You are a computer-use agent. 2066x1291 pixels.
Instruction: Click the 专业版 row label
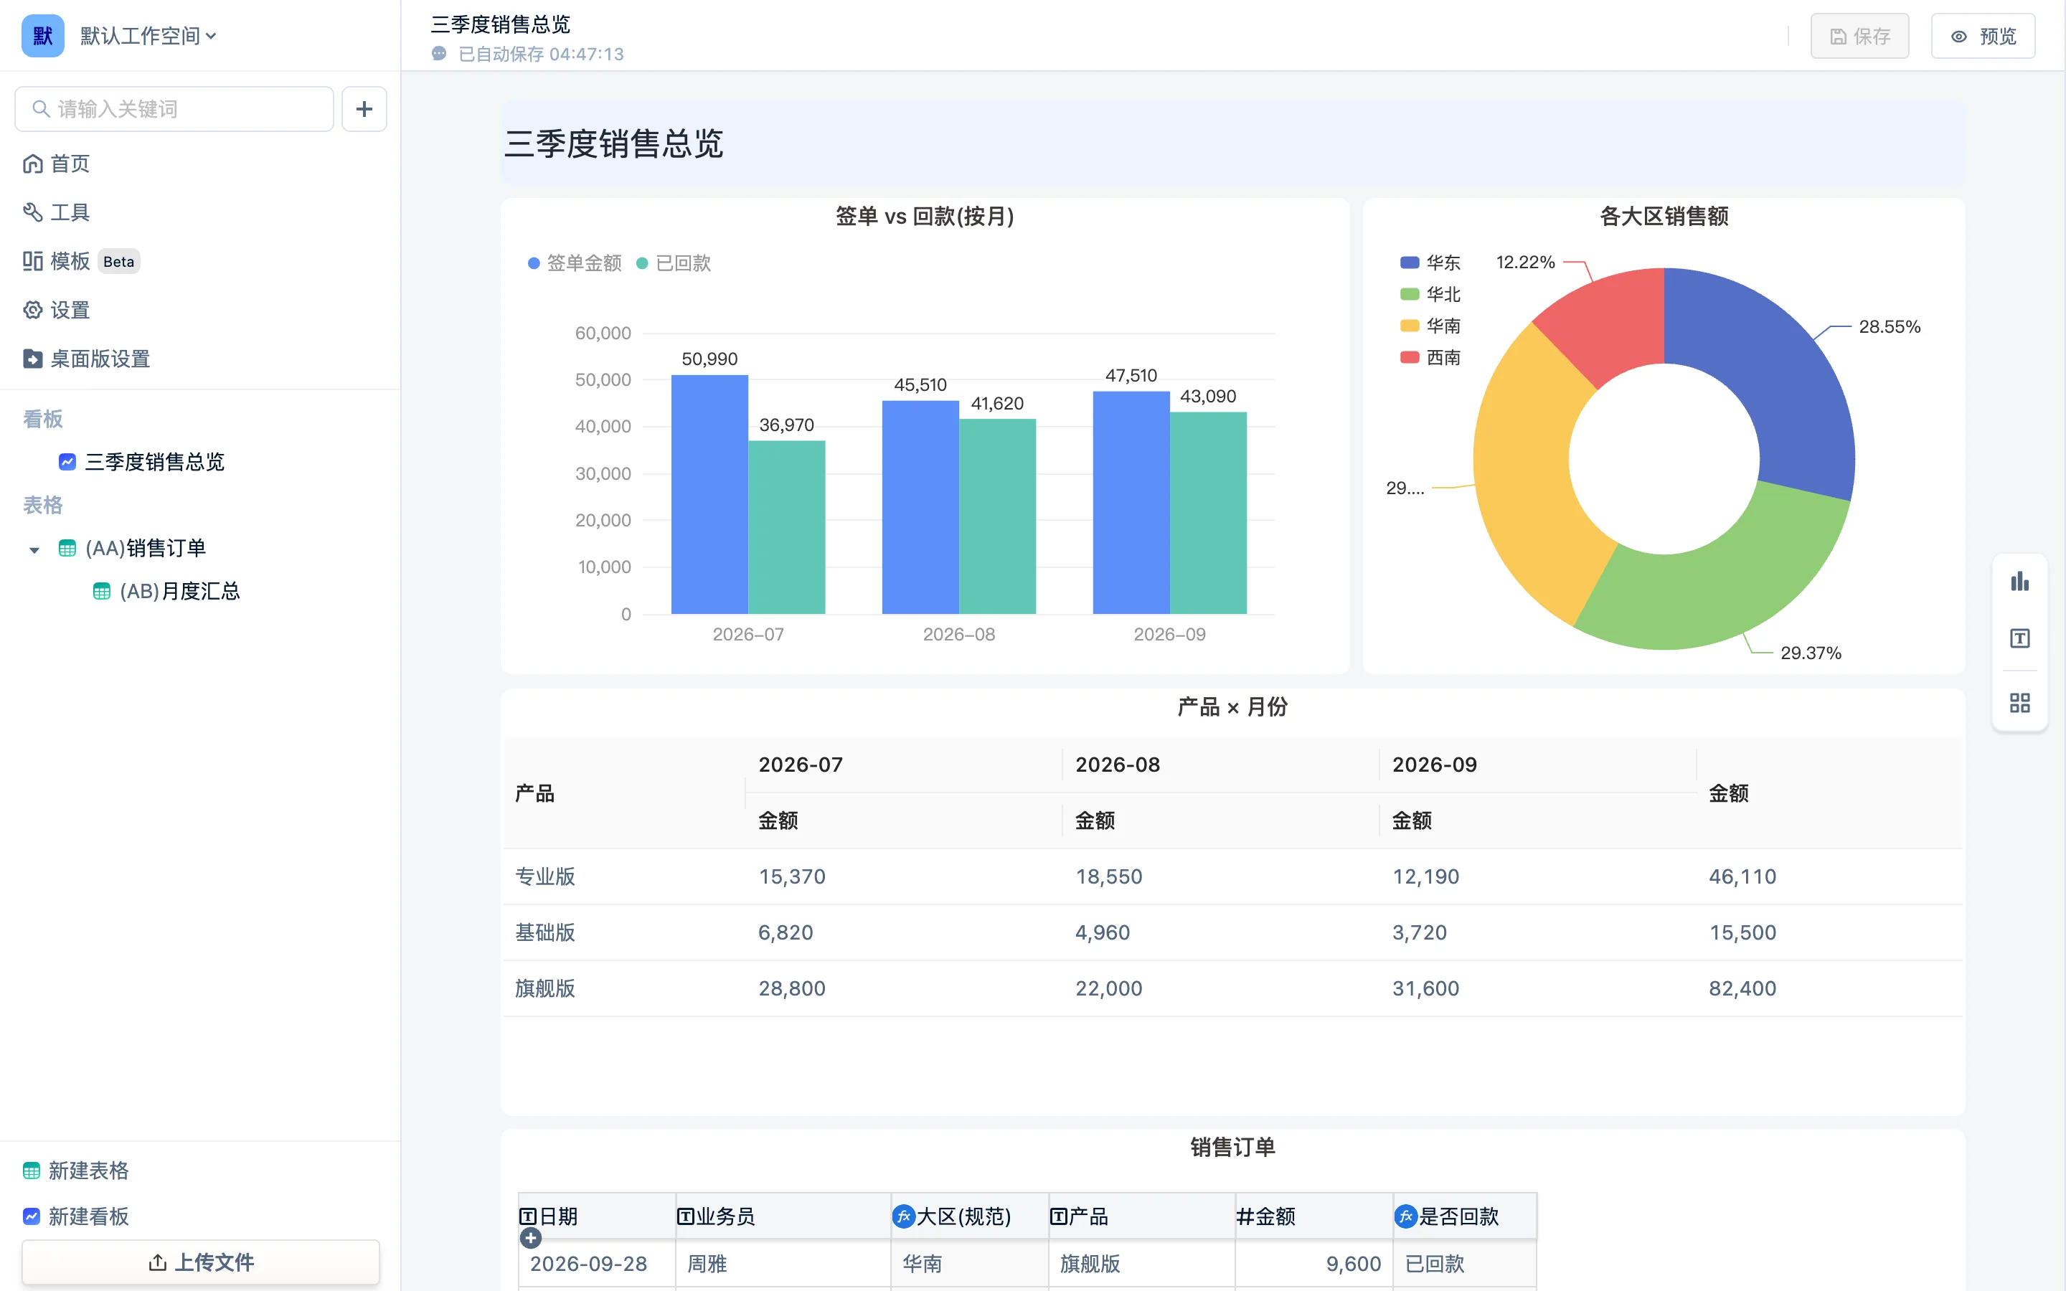544,877
